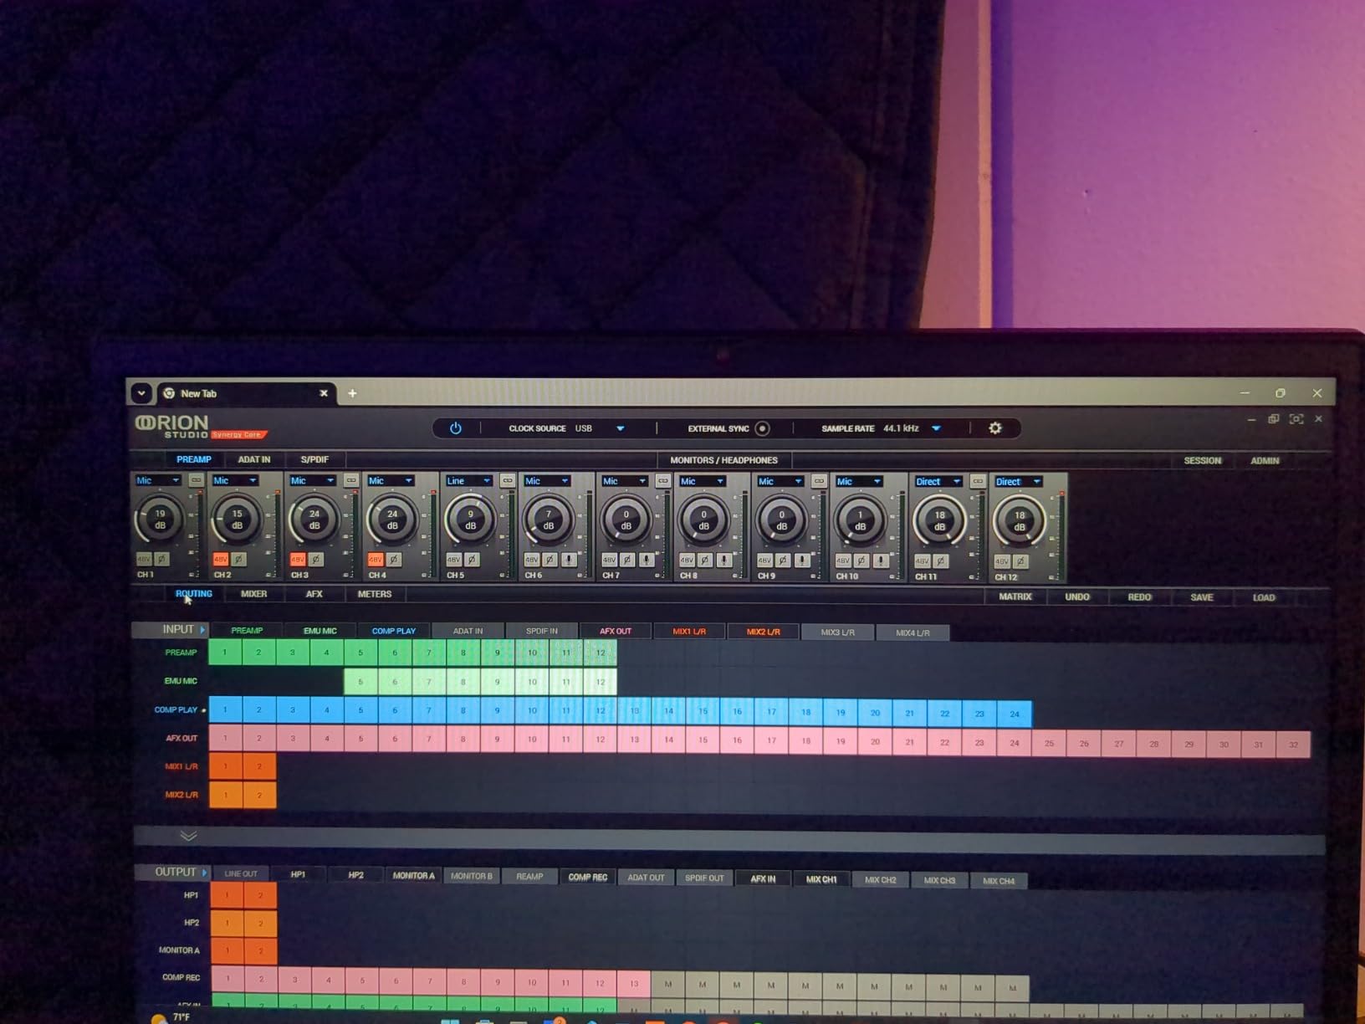Disable 48V phantom power on CH 4
This screenshot has height=1024, width=1365.
[x=376, y=559]
